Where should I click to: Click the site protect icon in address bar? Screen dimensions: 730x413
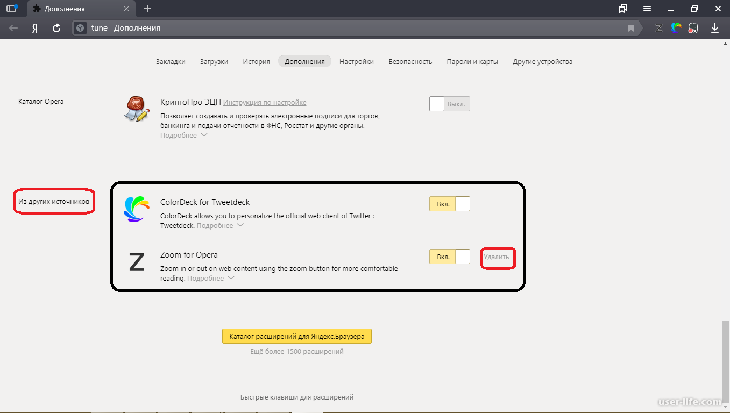[80, 28]
